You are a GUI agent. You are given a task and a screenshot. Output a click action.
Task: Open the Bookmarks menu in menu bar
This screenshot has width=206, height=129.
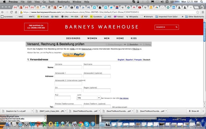coord(64,2)
